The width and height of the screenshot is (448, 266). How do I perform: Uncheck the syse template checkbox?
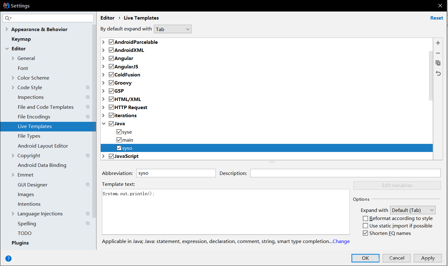119,132
